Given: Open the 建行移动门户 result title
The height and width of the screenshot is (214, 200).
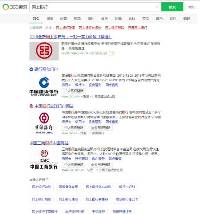Looking at the screenshot, I should [x=46, y=69].
